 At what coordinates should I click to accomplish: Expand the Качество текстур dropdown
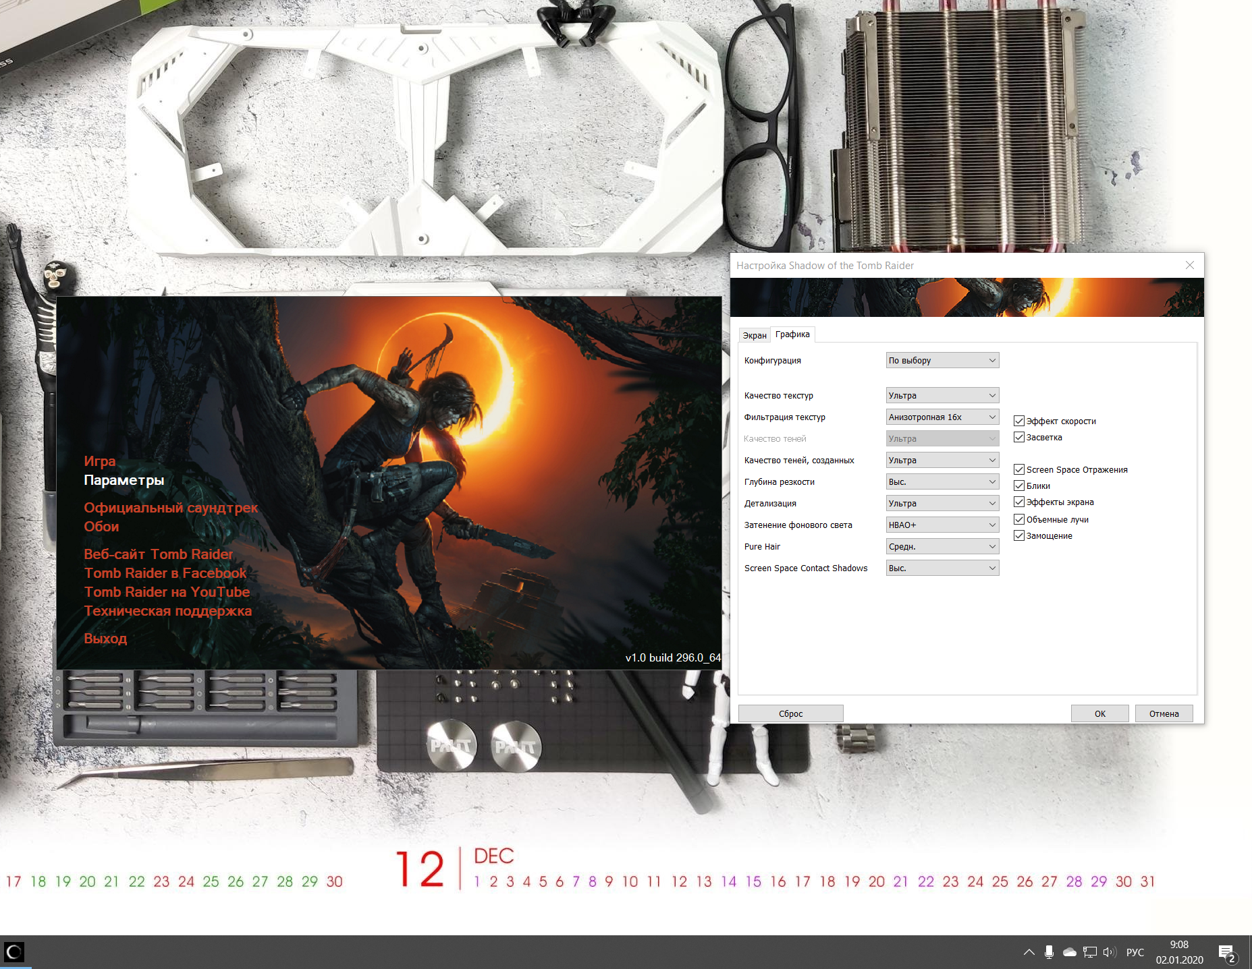pos(942,395)
